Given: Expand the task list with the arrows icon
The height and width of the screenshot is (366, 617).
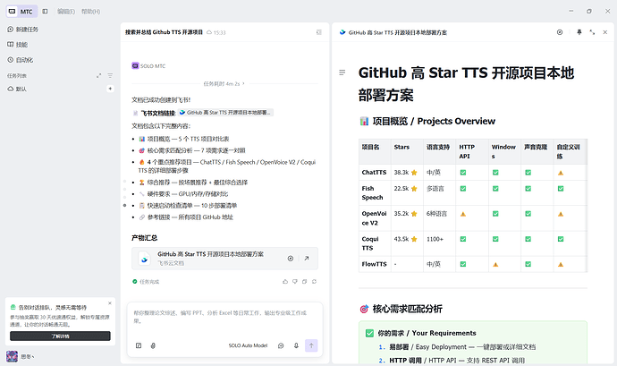Looking at the screenshot, I should [x=98, y=75].
